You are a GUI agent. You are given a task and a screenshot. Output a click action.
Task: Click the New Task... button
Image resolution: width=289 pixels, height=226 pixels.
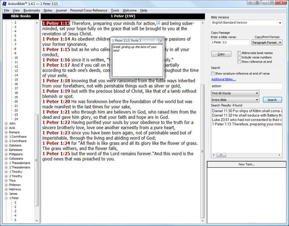click(x=246, y=164)
